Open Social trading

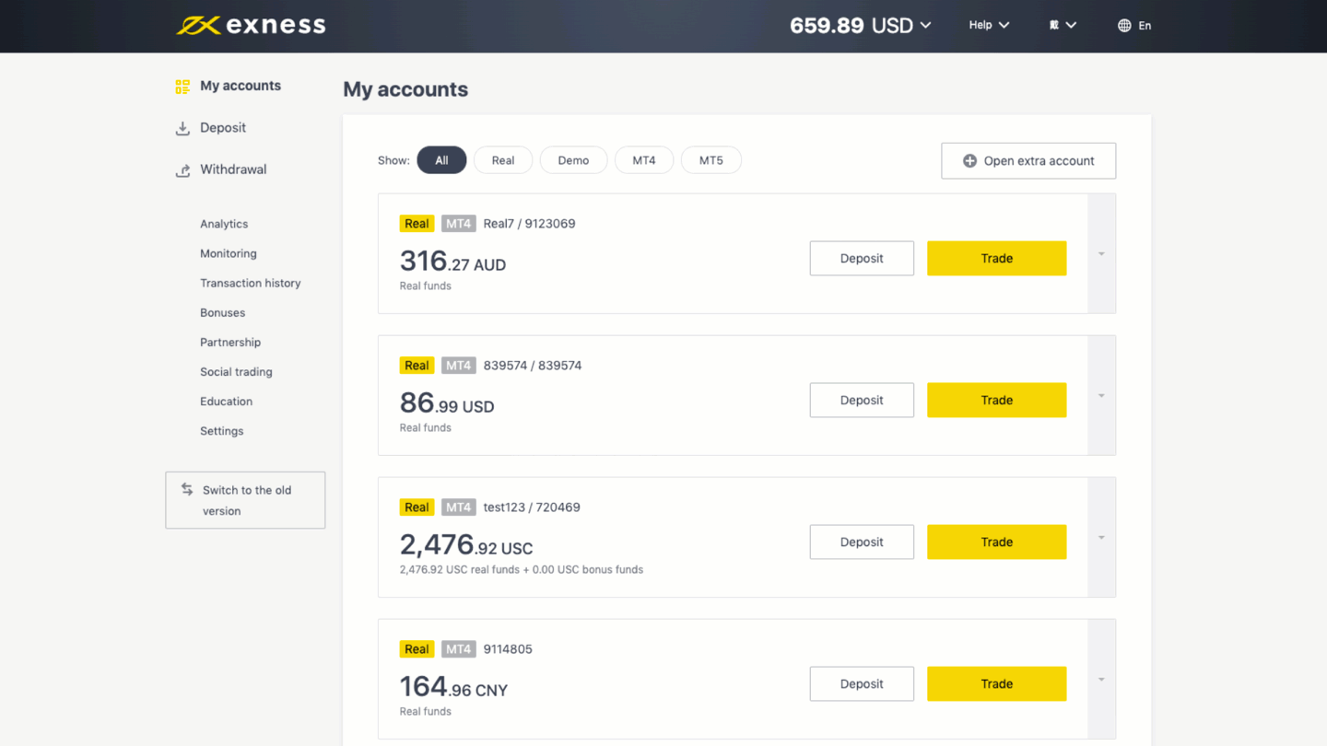(236, 371)
